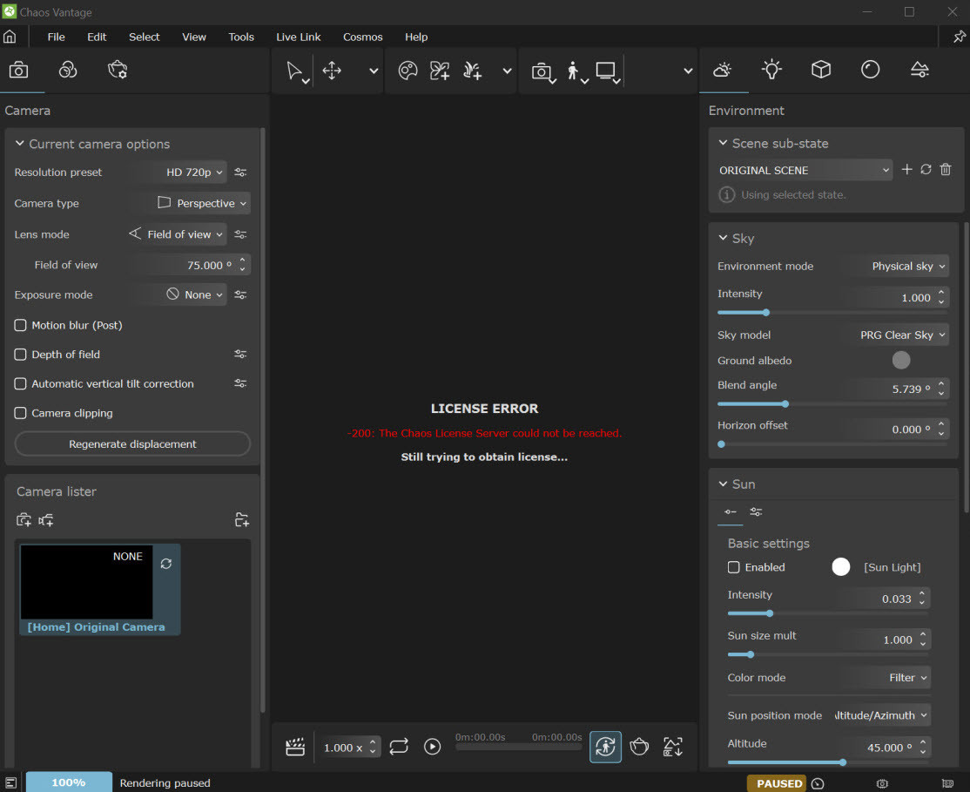Enable Depth of field checkbox

click(20, 355)
